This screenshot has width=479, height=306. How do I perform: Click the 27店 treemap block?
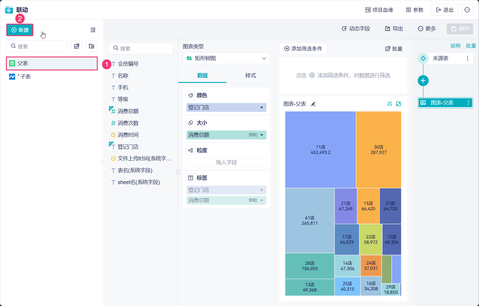coord(390,206)
